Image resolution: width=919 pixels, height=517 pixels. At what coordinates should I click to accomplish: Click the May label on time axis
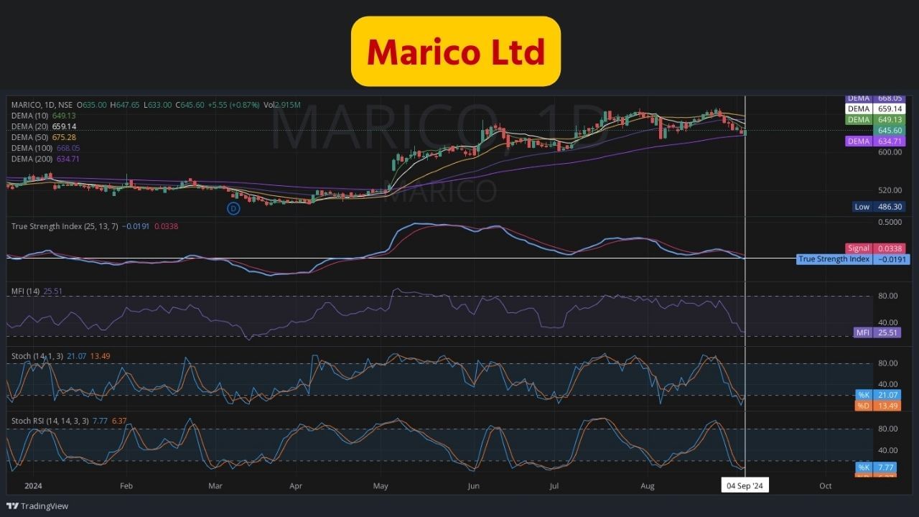pos(381,486)
